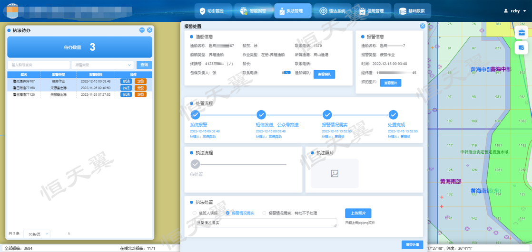Switch to the 执法管理 tab
532x252 pixels.
pyautogui.click(x=292, y=11)
